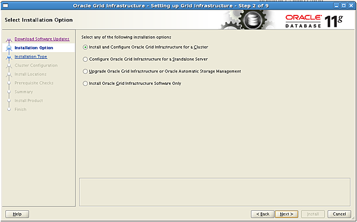Cancel the installation wizard
This screenshot has height=222, width=357.
(x=339, y=214)
